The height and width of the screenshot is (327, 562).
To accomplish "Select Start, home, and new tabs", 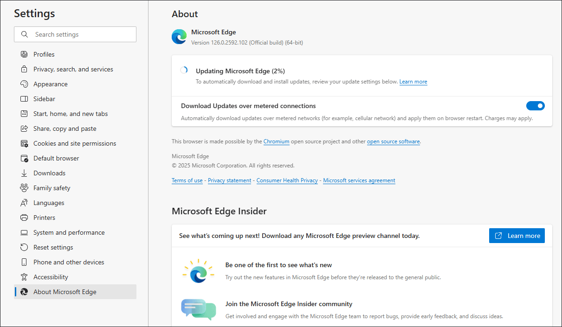I will click(75, 114).
